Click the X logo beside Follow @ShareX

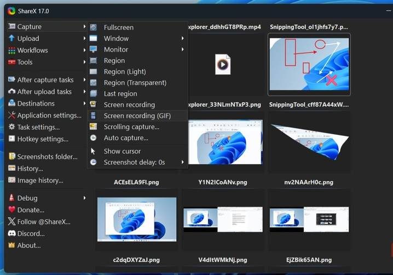11,222
